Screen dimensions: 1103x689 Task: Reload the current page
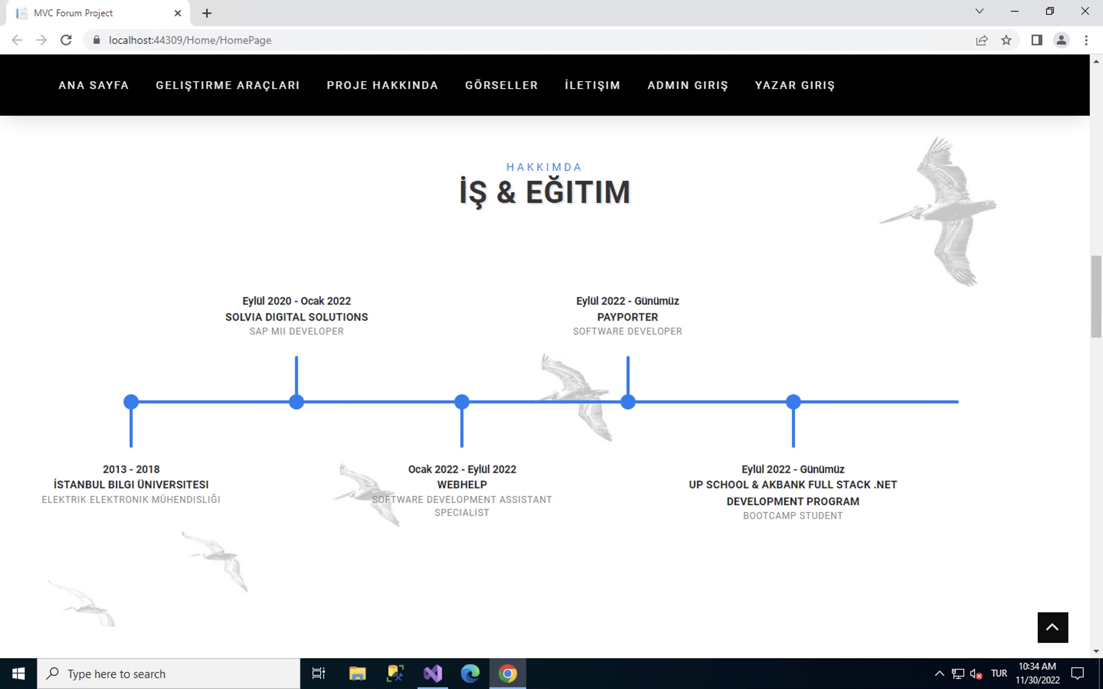(x=66, y=40)
